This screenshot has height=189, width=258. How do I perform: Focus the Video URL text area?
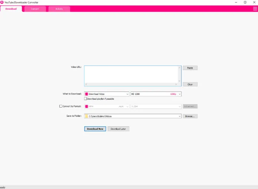[131, 74]
